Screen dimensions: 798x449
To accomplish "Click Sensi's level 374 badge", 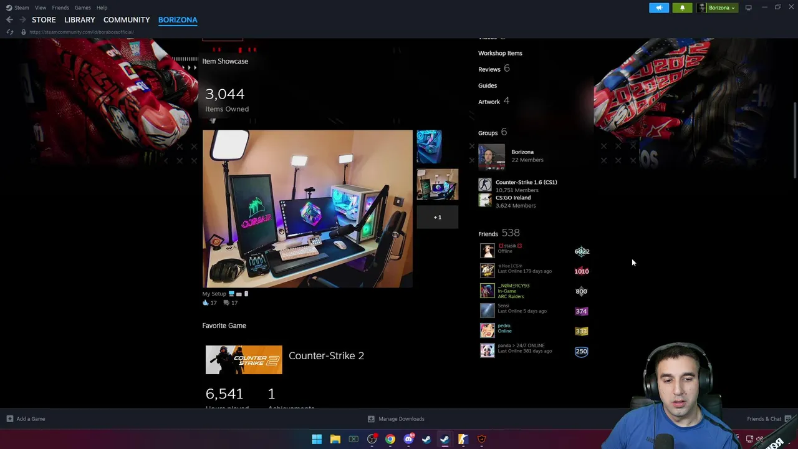I will [581, 311].
